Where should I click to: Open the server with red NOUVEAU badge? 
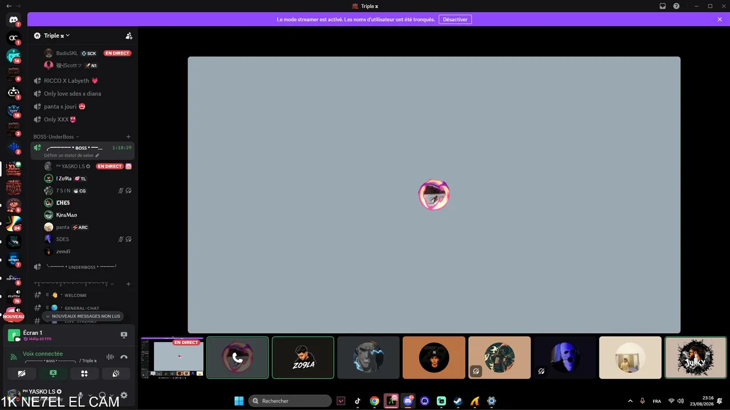click(x=14, y=314)
